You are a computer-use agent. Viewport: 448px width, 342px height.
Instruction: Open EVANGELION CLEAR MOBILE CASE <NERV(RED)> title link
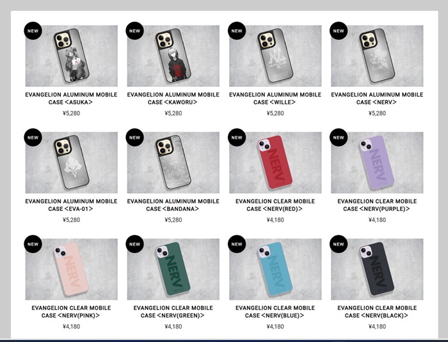tap(275, 205)
